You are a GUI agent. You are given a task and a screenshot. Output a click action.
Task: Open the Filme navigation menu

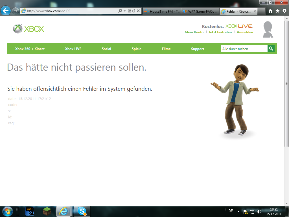point(166,49)
